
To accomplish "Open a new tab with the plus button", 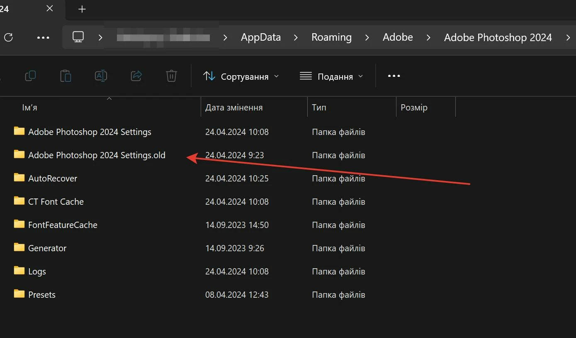I will (x=82, y=9).
